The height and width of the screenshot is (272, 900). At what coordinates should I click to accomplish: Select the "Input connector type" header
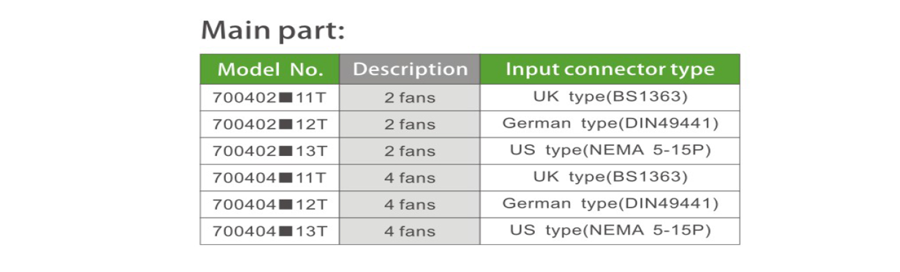610,69
